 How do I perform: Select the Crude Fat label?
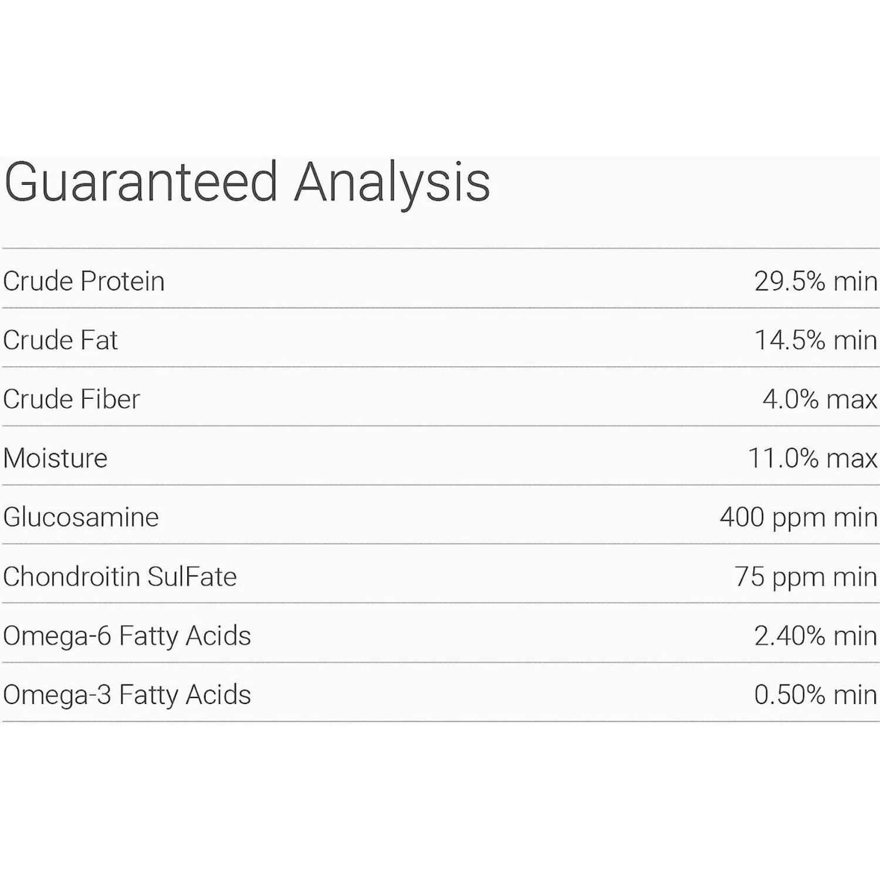60,340
